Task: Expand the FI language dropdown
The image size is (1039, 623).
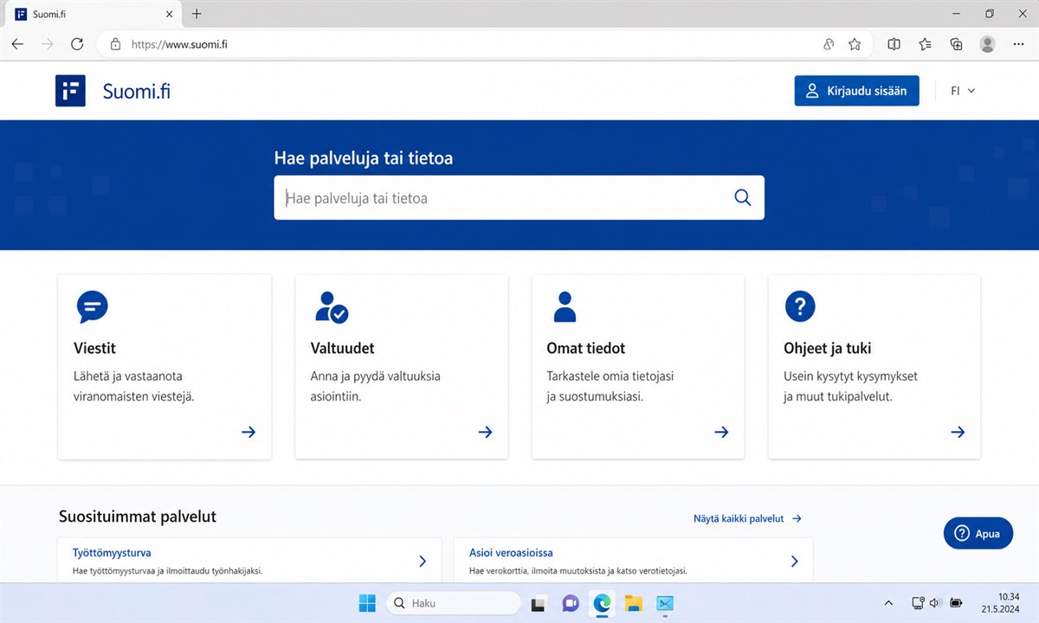Action: pyautogui.click(x=963, y=91)
